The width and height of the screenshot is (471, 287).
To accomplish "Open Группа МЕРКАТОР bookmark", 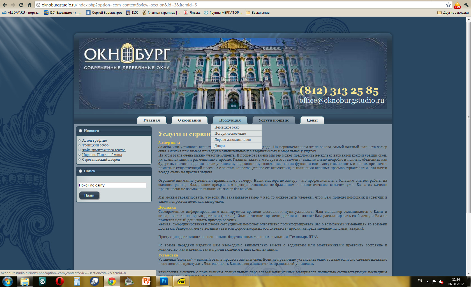I will point(223,12).
